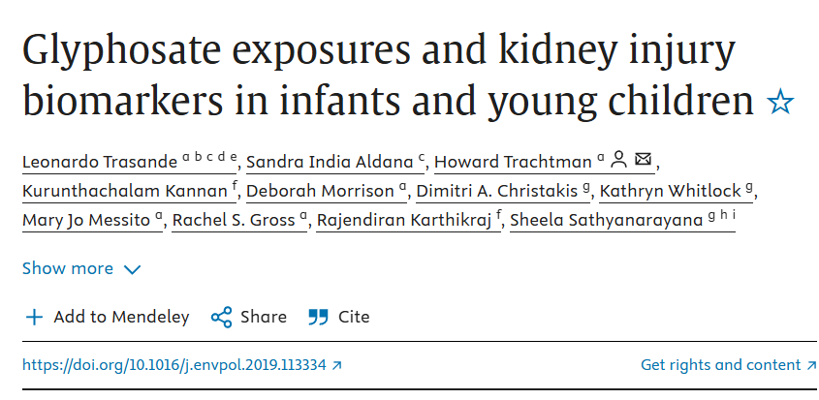Click the Add to Mendeley button
Viewport: 819px width, 400px height.
pyautogui.click(x=108, y=317)
